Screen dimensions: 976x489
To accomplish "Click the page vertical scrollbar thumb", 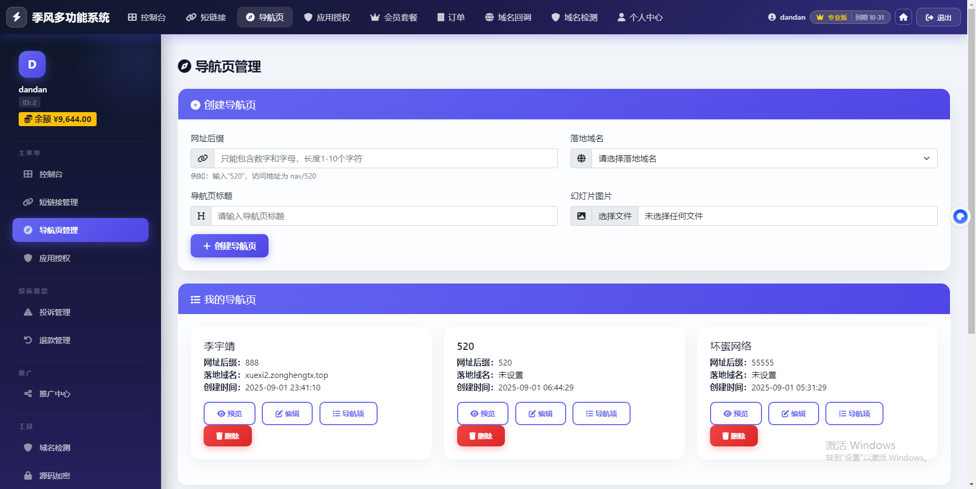I will [971, 171].
